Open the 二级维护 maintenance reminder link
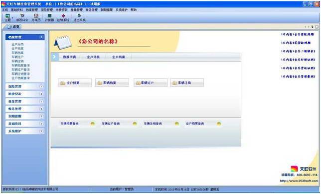Image resolution: width=321 pixels, height=194 pixels. coord(298,51)
